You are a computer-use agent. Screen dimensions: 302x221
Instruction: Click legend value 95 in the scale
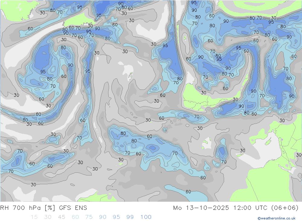pos(116,217)
